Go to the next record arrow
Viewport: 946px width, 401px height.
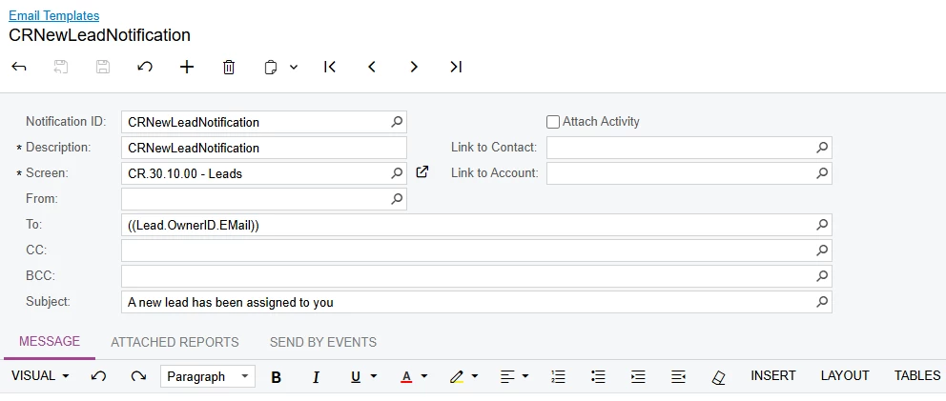coord(414,67)
